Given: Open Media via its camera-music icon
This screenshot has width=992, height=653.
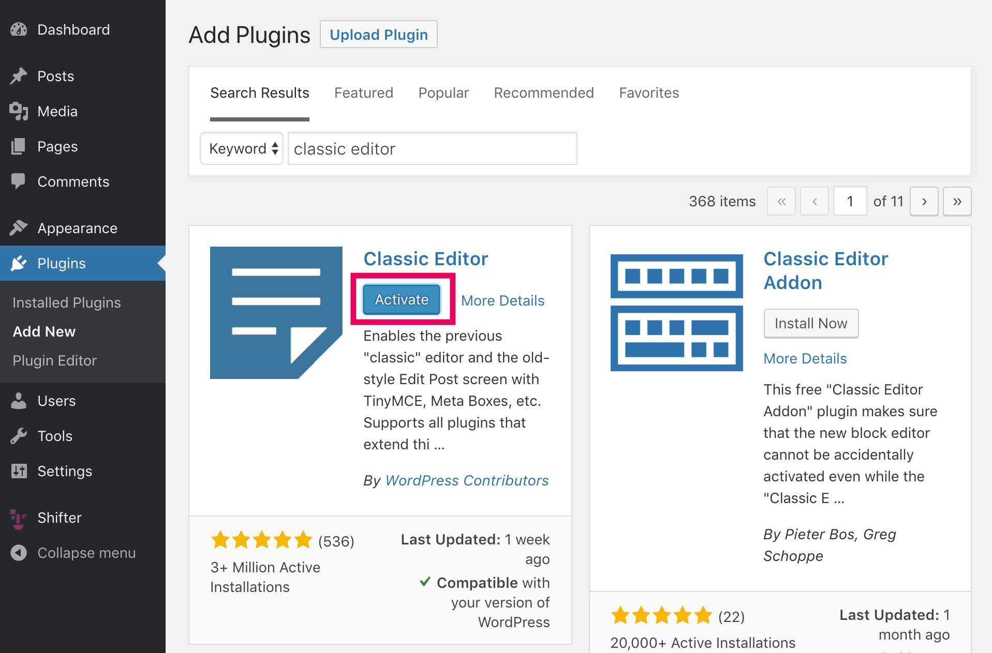Looking at the screenshot, I should (19, 111).
